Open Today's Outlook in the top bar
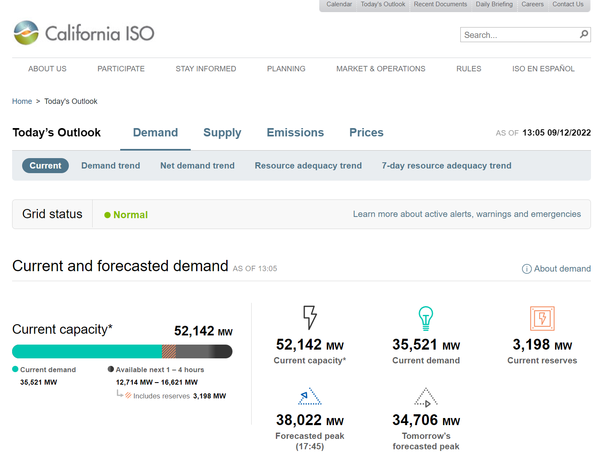Screen dimensions: 606x471 (383, 4)
